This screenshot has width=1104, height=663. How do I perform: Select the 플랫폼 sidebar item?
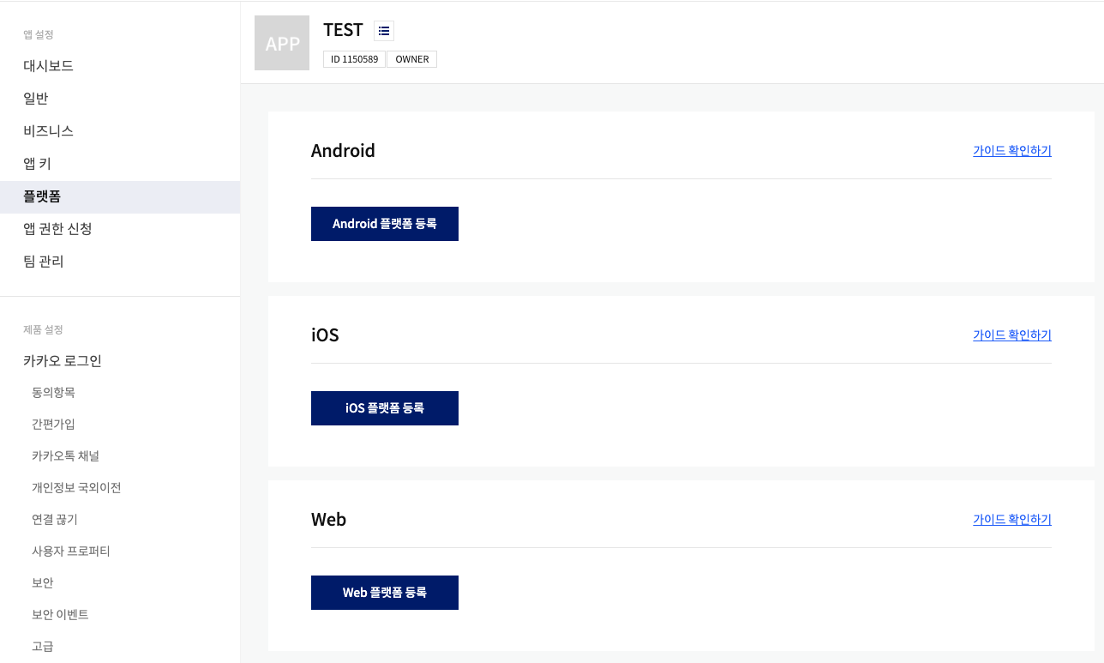[x=120, y=196]
